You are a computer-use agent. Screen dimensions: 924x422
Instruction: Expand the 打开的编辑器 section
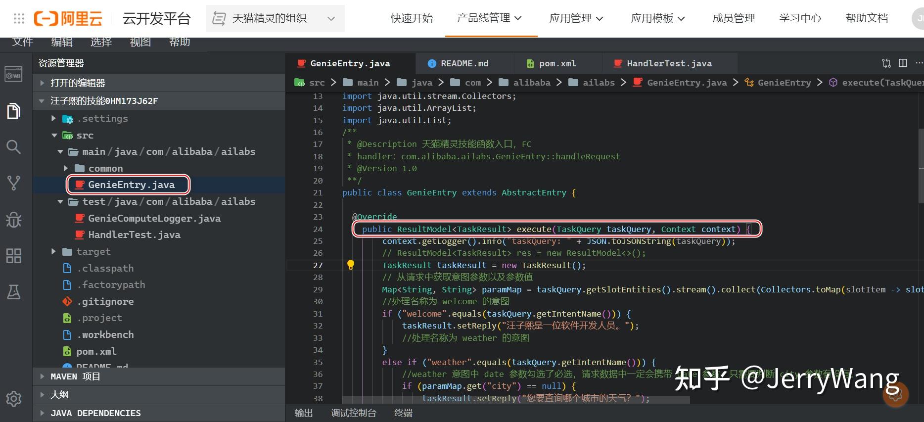(159, 83)
